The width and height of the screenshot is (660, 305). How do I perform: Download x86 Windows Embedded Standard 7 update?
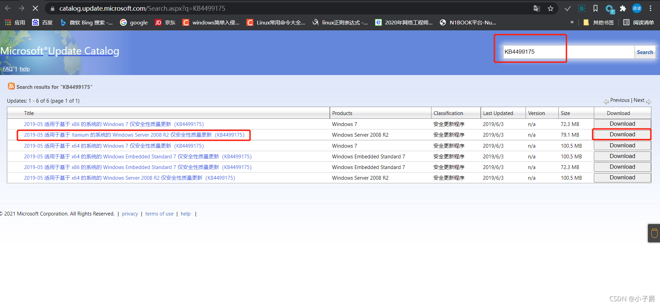click(x=622, y=167)
